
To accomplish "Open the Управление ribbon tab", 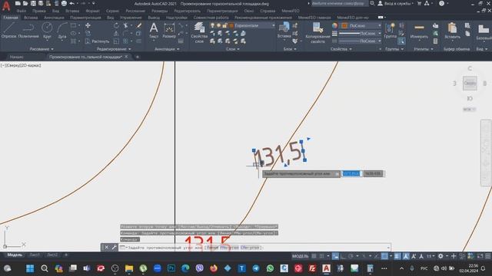I will pyautogui.click(x=131, y=18).
